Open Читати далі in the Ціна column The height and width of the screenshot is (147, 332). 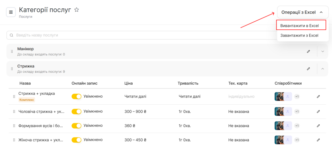click(135, 96)
